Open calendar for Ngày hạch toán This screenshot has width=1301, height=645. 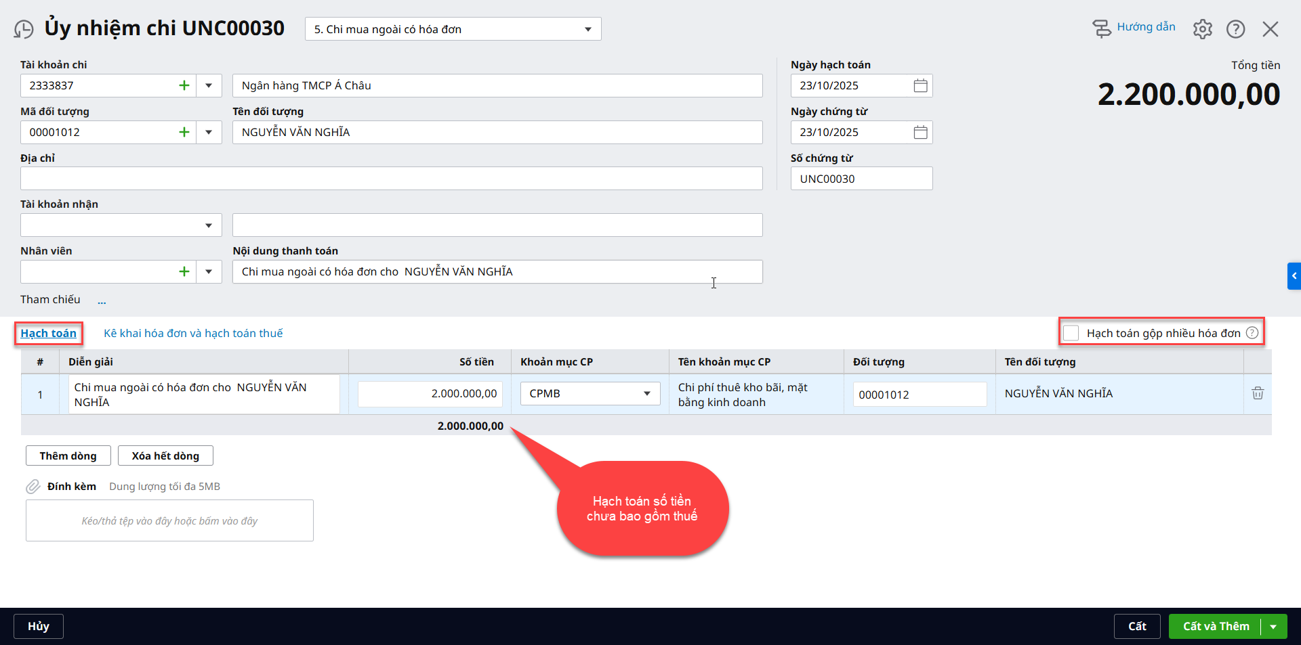coord(920,86)
